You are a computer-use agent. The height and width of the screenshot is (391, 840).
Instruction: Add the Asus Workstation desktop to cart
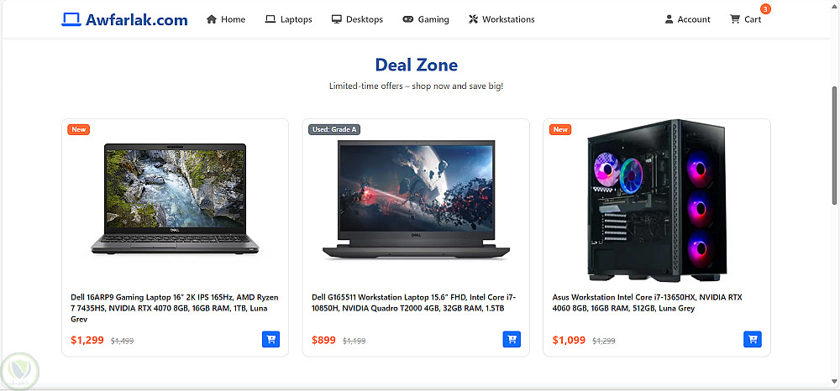[x=753, y=339]
